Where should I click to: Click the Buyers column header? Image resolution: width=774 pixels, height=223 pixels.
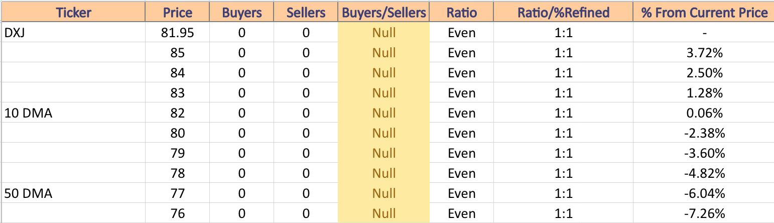tap(242, 12)
